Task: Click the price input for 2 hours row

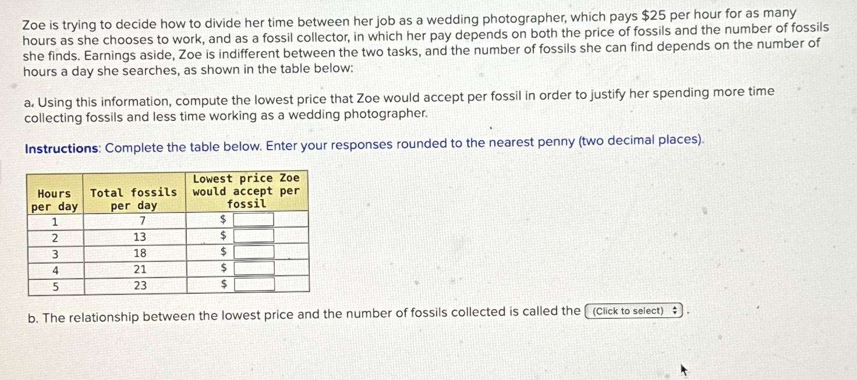Action: point(254,235)
